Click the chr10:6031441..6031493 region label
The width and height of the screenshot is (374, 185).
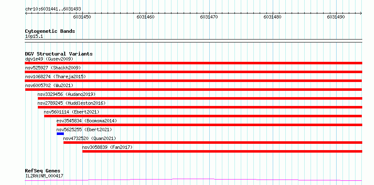coord(53,9)
